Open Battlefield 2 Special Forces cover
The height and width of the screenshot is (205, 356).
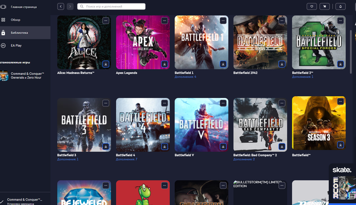pyautogui.click(x=319, y=42)
